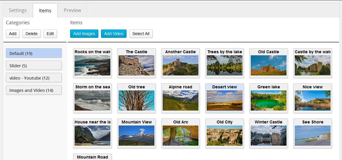This screenshot has width=342, height=160.
Task: Click the Delete category button
Action: pyautogui.click(x=31, y=34)
